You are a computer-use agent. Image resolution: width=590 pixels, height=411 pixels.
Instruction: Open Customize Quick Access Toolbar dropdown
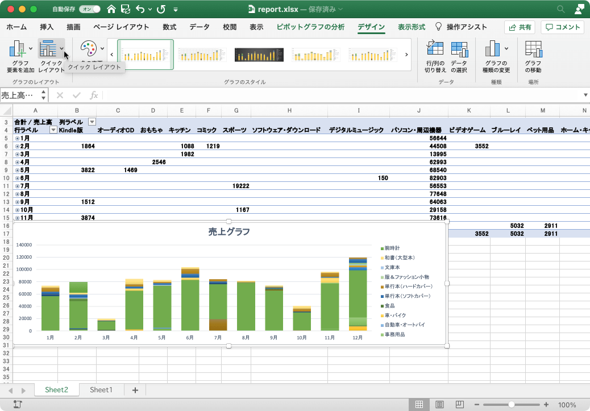pos(175,9)
